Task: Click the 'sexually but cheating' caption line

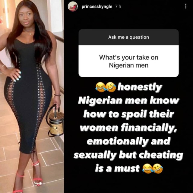Action: (128, 155)
